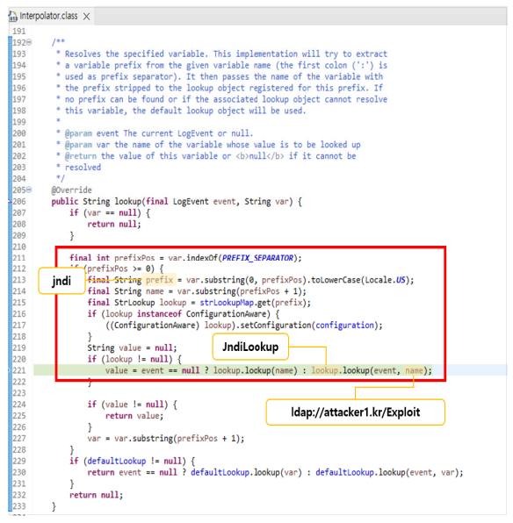Click 'return null;' on line 232
The image size is (513, 523).
pyautogui.click(x=97, y=495)
